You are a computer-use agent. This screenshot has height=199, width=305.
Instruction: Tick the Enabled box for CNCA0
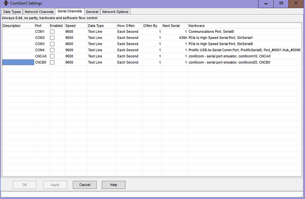[52, 56]
